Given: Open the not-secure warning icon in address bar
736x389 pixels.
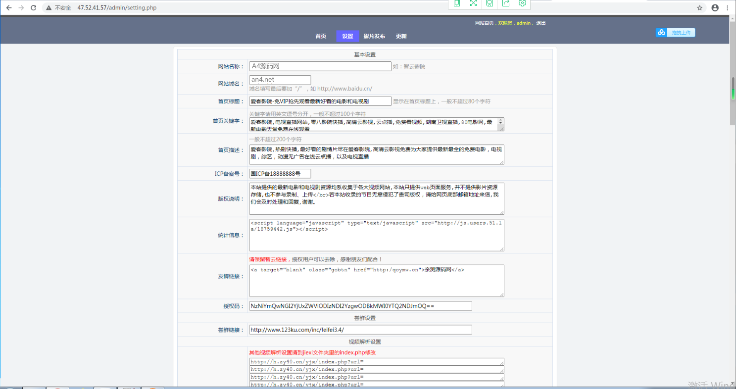Looking at the screenshot, I should click(x=49, y=8).
